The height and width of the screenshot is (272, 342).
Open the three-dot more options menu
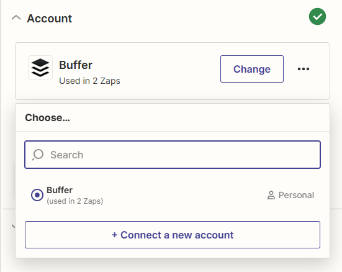[x=304, y=69]
